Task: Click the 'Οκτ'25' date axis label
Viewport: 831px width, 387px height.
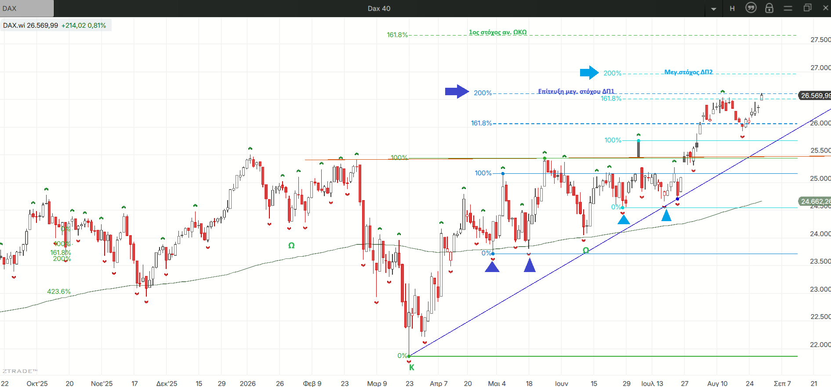Action: 37,383
